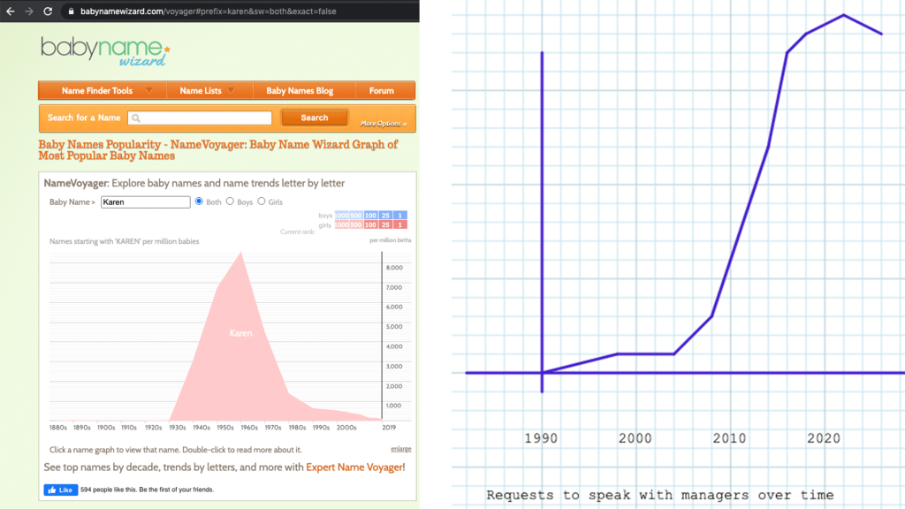Select the Both radio button
Image resolution: width=905 pixels, height=509 pixels.
pyautogui.click(x=199, y=201)
